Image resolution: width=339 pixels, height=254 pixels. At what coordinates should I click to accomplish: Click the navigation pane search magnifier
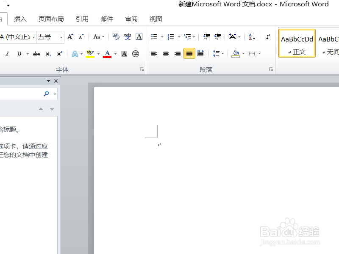coord(46,94)
